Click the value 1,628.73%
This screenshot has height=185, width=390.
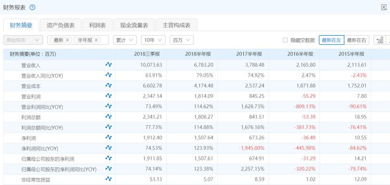[x=253, y=106]
